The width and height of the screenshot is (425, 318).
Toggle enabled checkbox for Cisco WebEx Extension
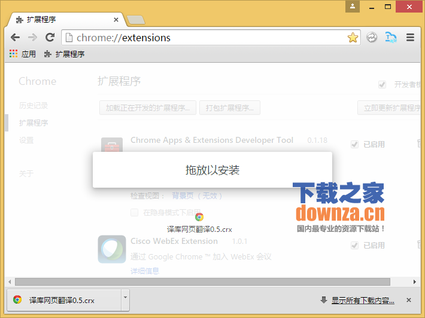point(354,246)
